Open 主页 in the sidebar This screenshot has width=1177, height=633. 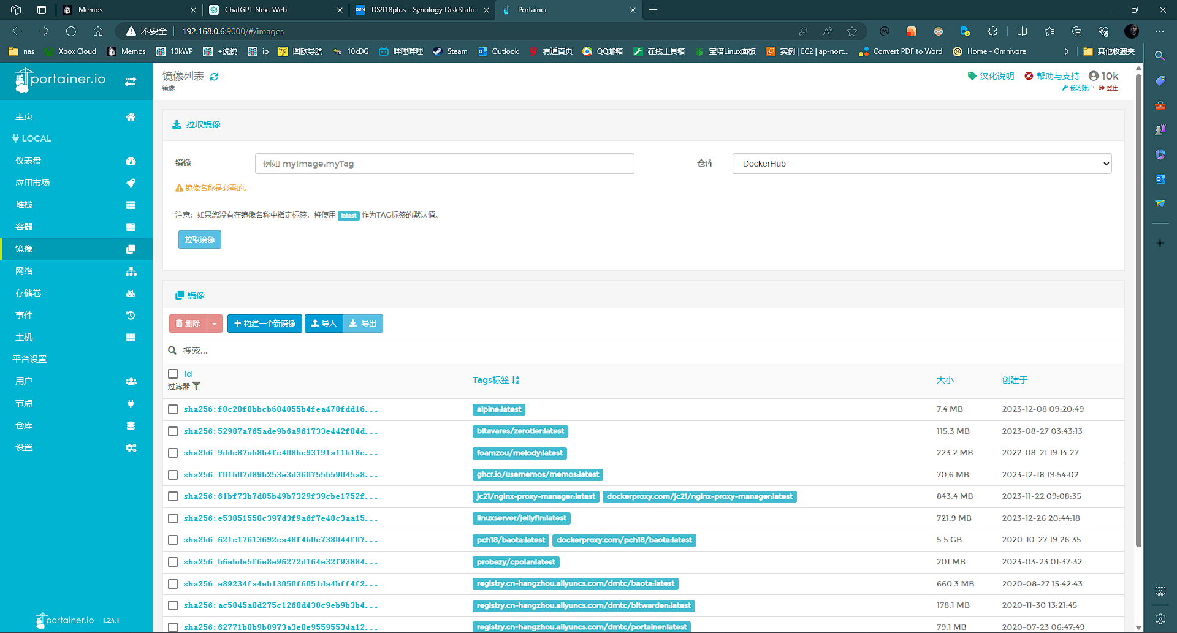[77, 116]
